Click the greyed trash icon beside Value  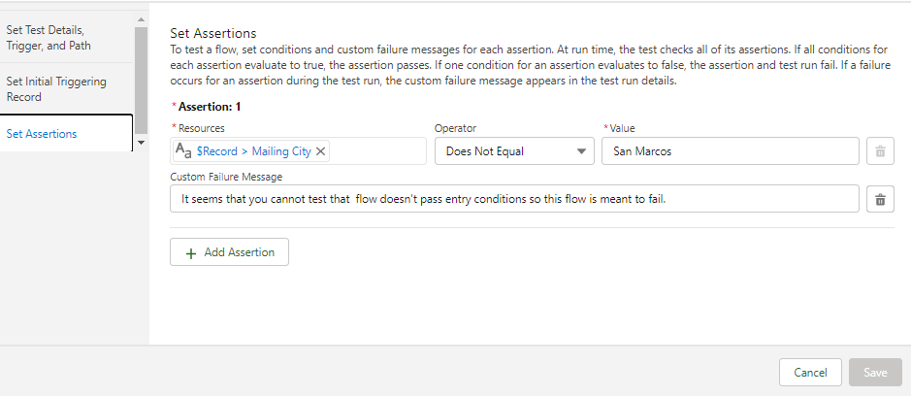tap(880, 151)
